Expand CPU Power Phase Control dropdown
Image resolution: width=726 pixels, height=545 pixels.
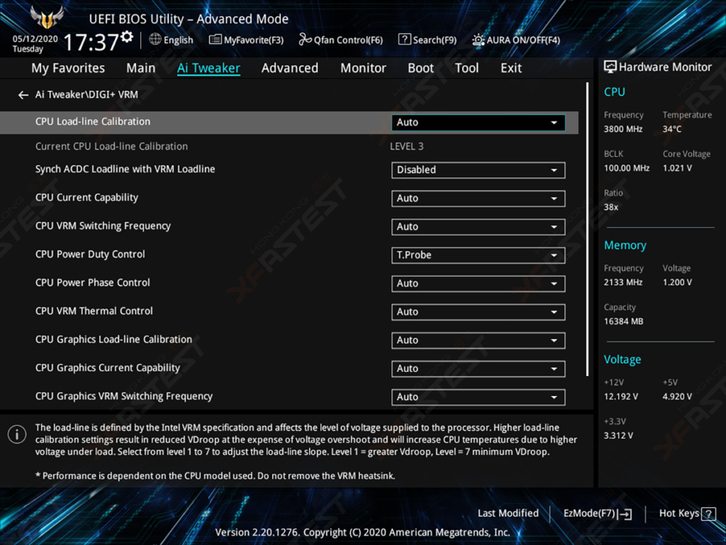tap(479, 284)
